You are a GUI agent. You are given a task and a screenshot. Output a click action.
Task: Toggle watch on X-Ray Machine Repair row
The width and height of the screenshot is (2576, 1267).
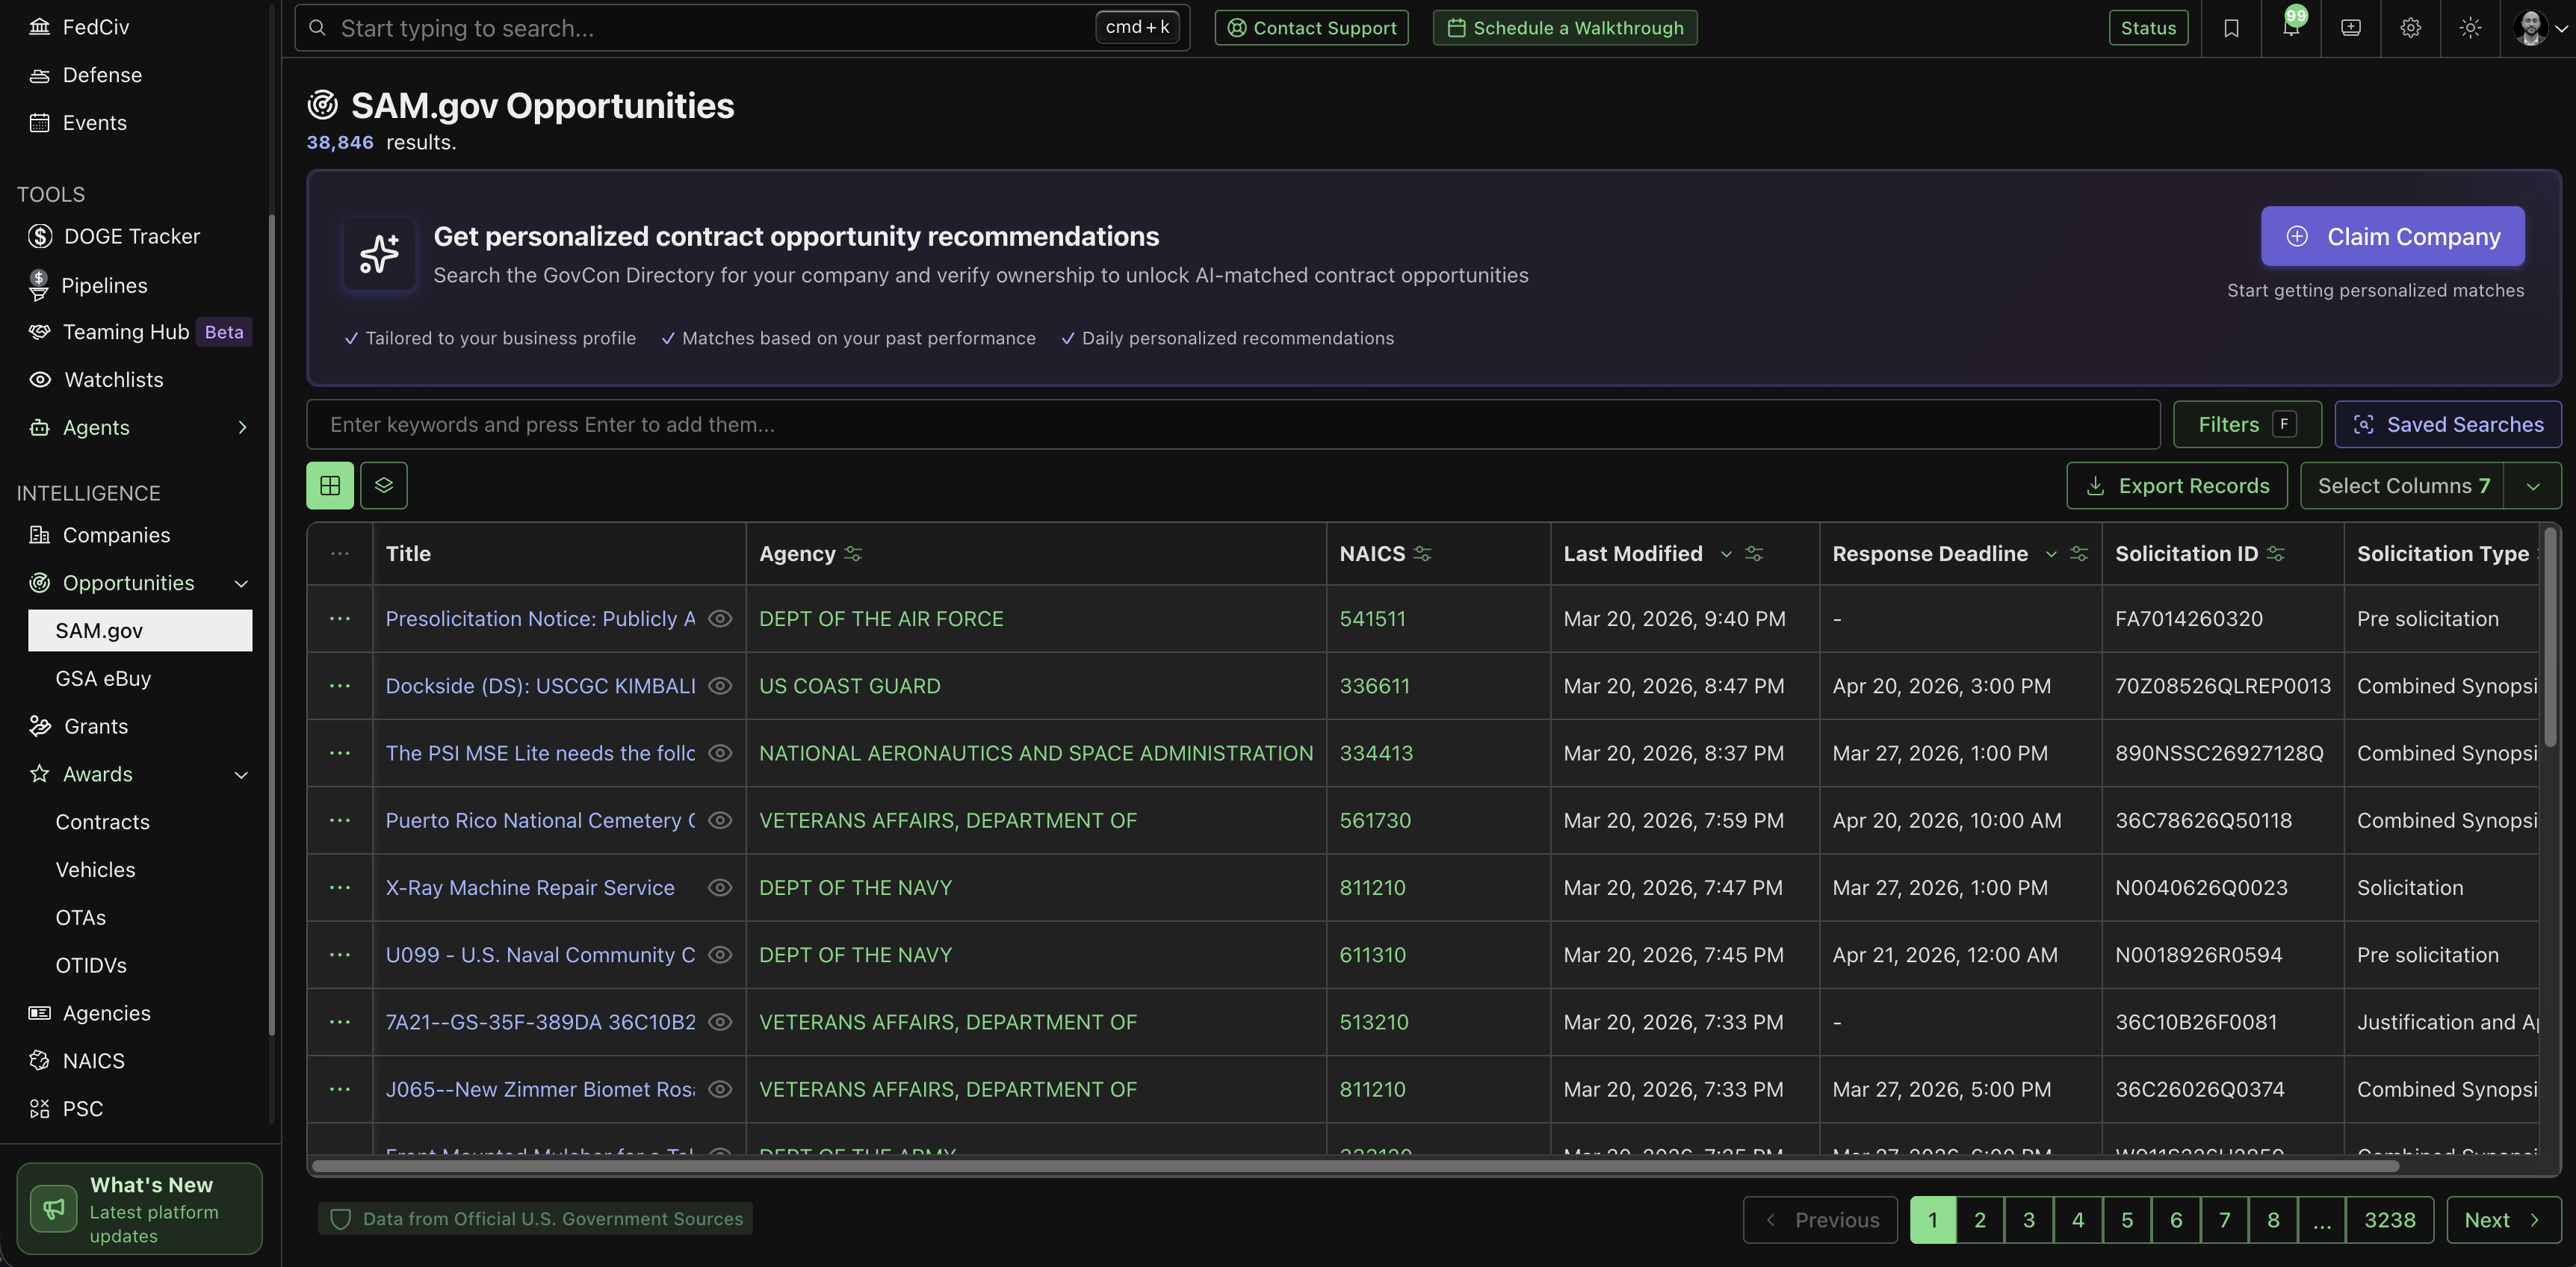[x=720, y=888]
